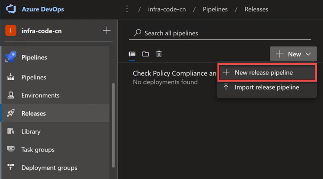
Task: Click the infra-code-cn project avatar icon
Action: [x=11, y=31]
